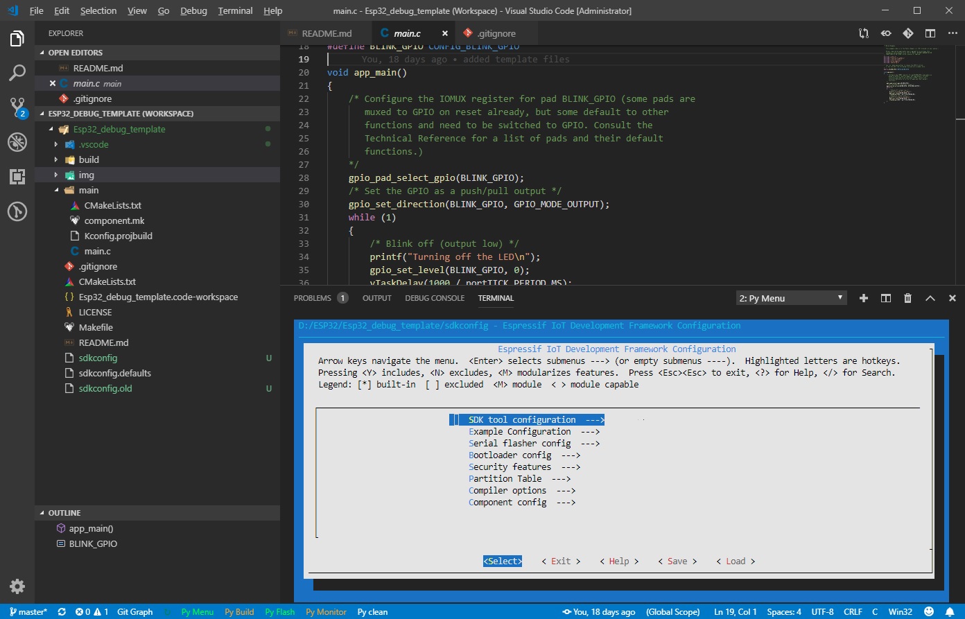Open the Explorer view in activity bar
This screenshot has height=619, width=965.
(x=17, y=39)
